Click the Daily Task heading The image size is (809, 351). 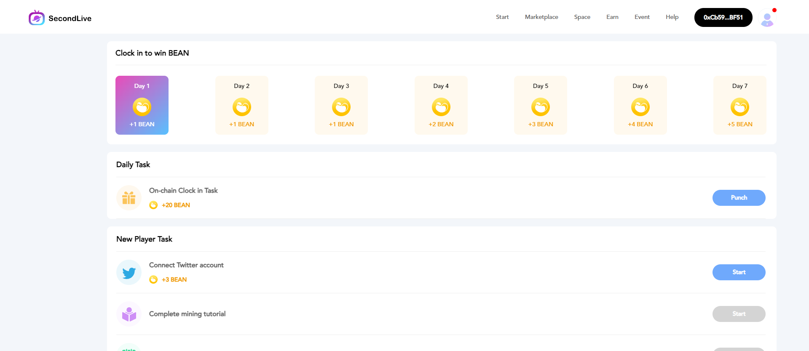(133, 165)
